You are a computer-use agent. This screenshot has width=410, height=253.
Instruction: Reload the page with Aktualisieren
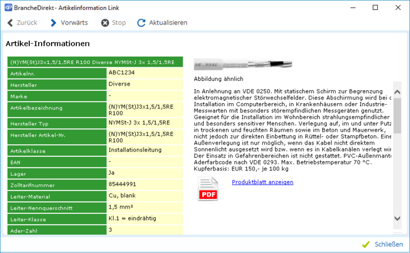162,23
